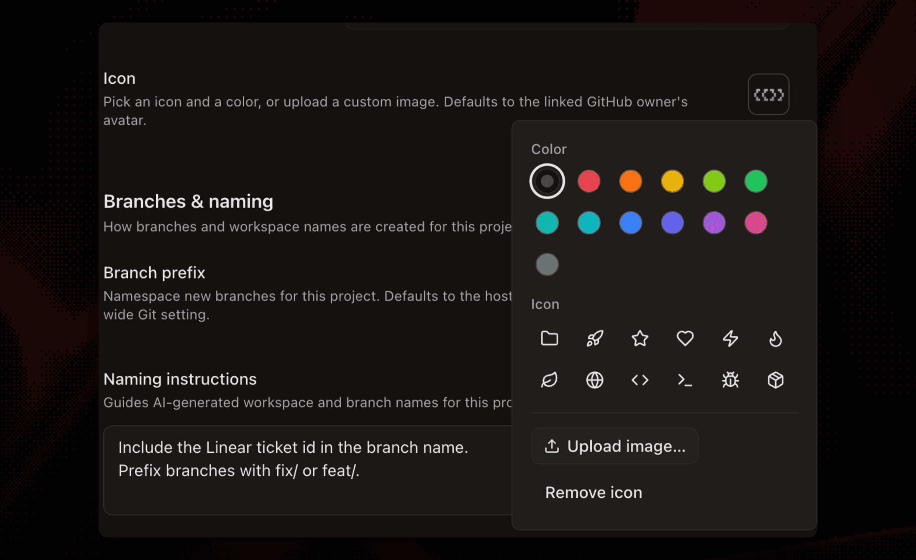Select the indigo color swatch
This screenshot has height=560, width=916.
(x=672, y=223)
